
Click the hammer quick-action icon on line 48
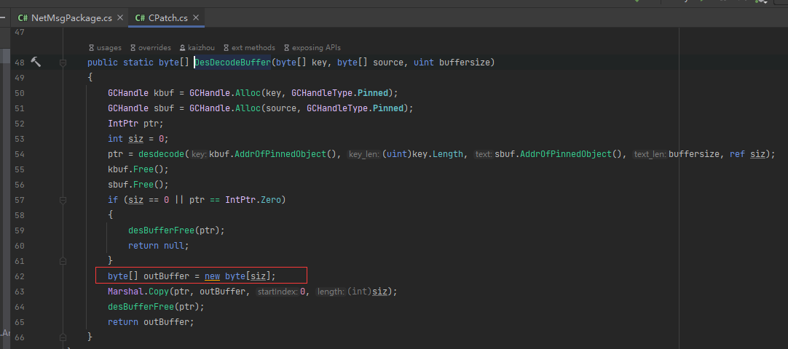click(x=36, y=63)
